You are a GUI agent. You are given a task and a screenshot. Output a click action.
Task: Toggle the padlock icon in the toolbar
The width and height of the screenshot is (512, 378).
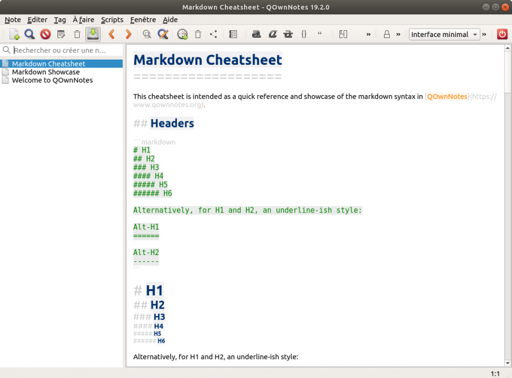(387, 34)
